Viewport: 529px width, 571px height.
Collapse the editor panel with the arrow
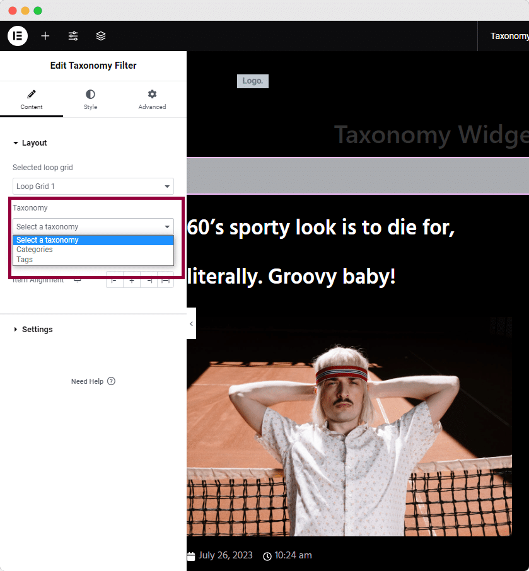tap(191, 323)
